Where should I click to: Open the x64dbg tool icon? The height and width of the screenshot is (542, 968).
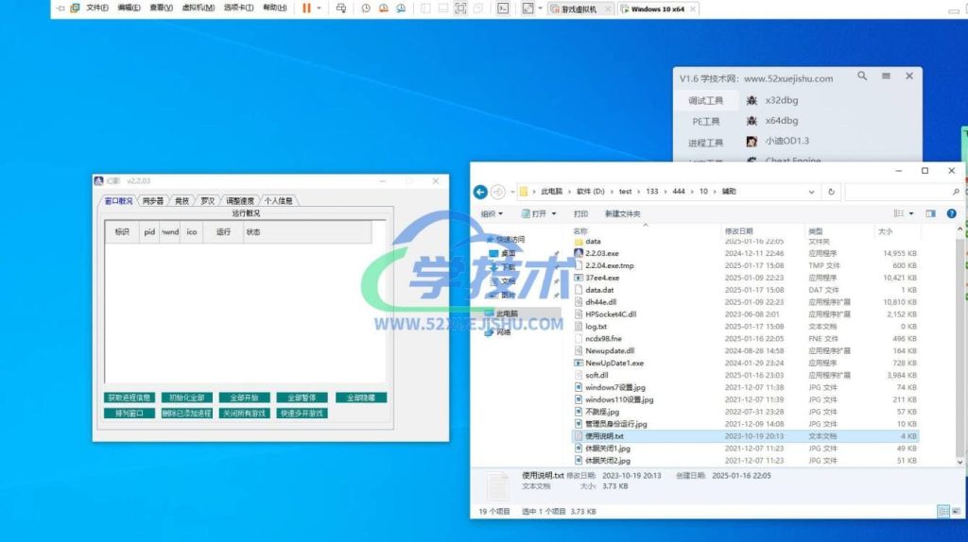(751, 121)
